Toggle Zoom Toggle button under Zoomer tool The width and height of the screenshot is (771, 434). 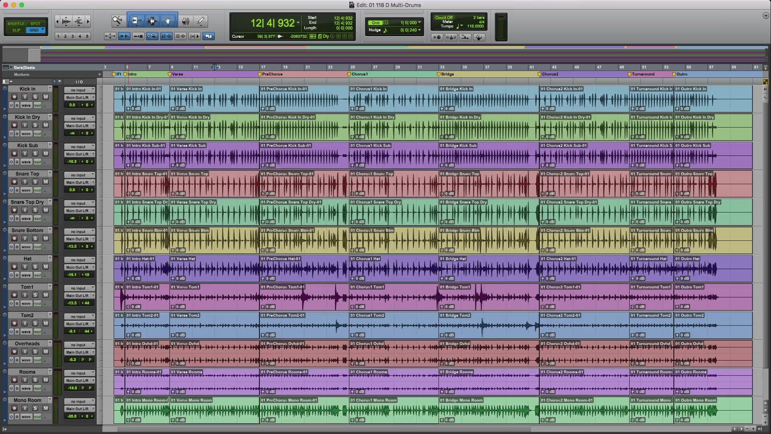[110, 36]
